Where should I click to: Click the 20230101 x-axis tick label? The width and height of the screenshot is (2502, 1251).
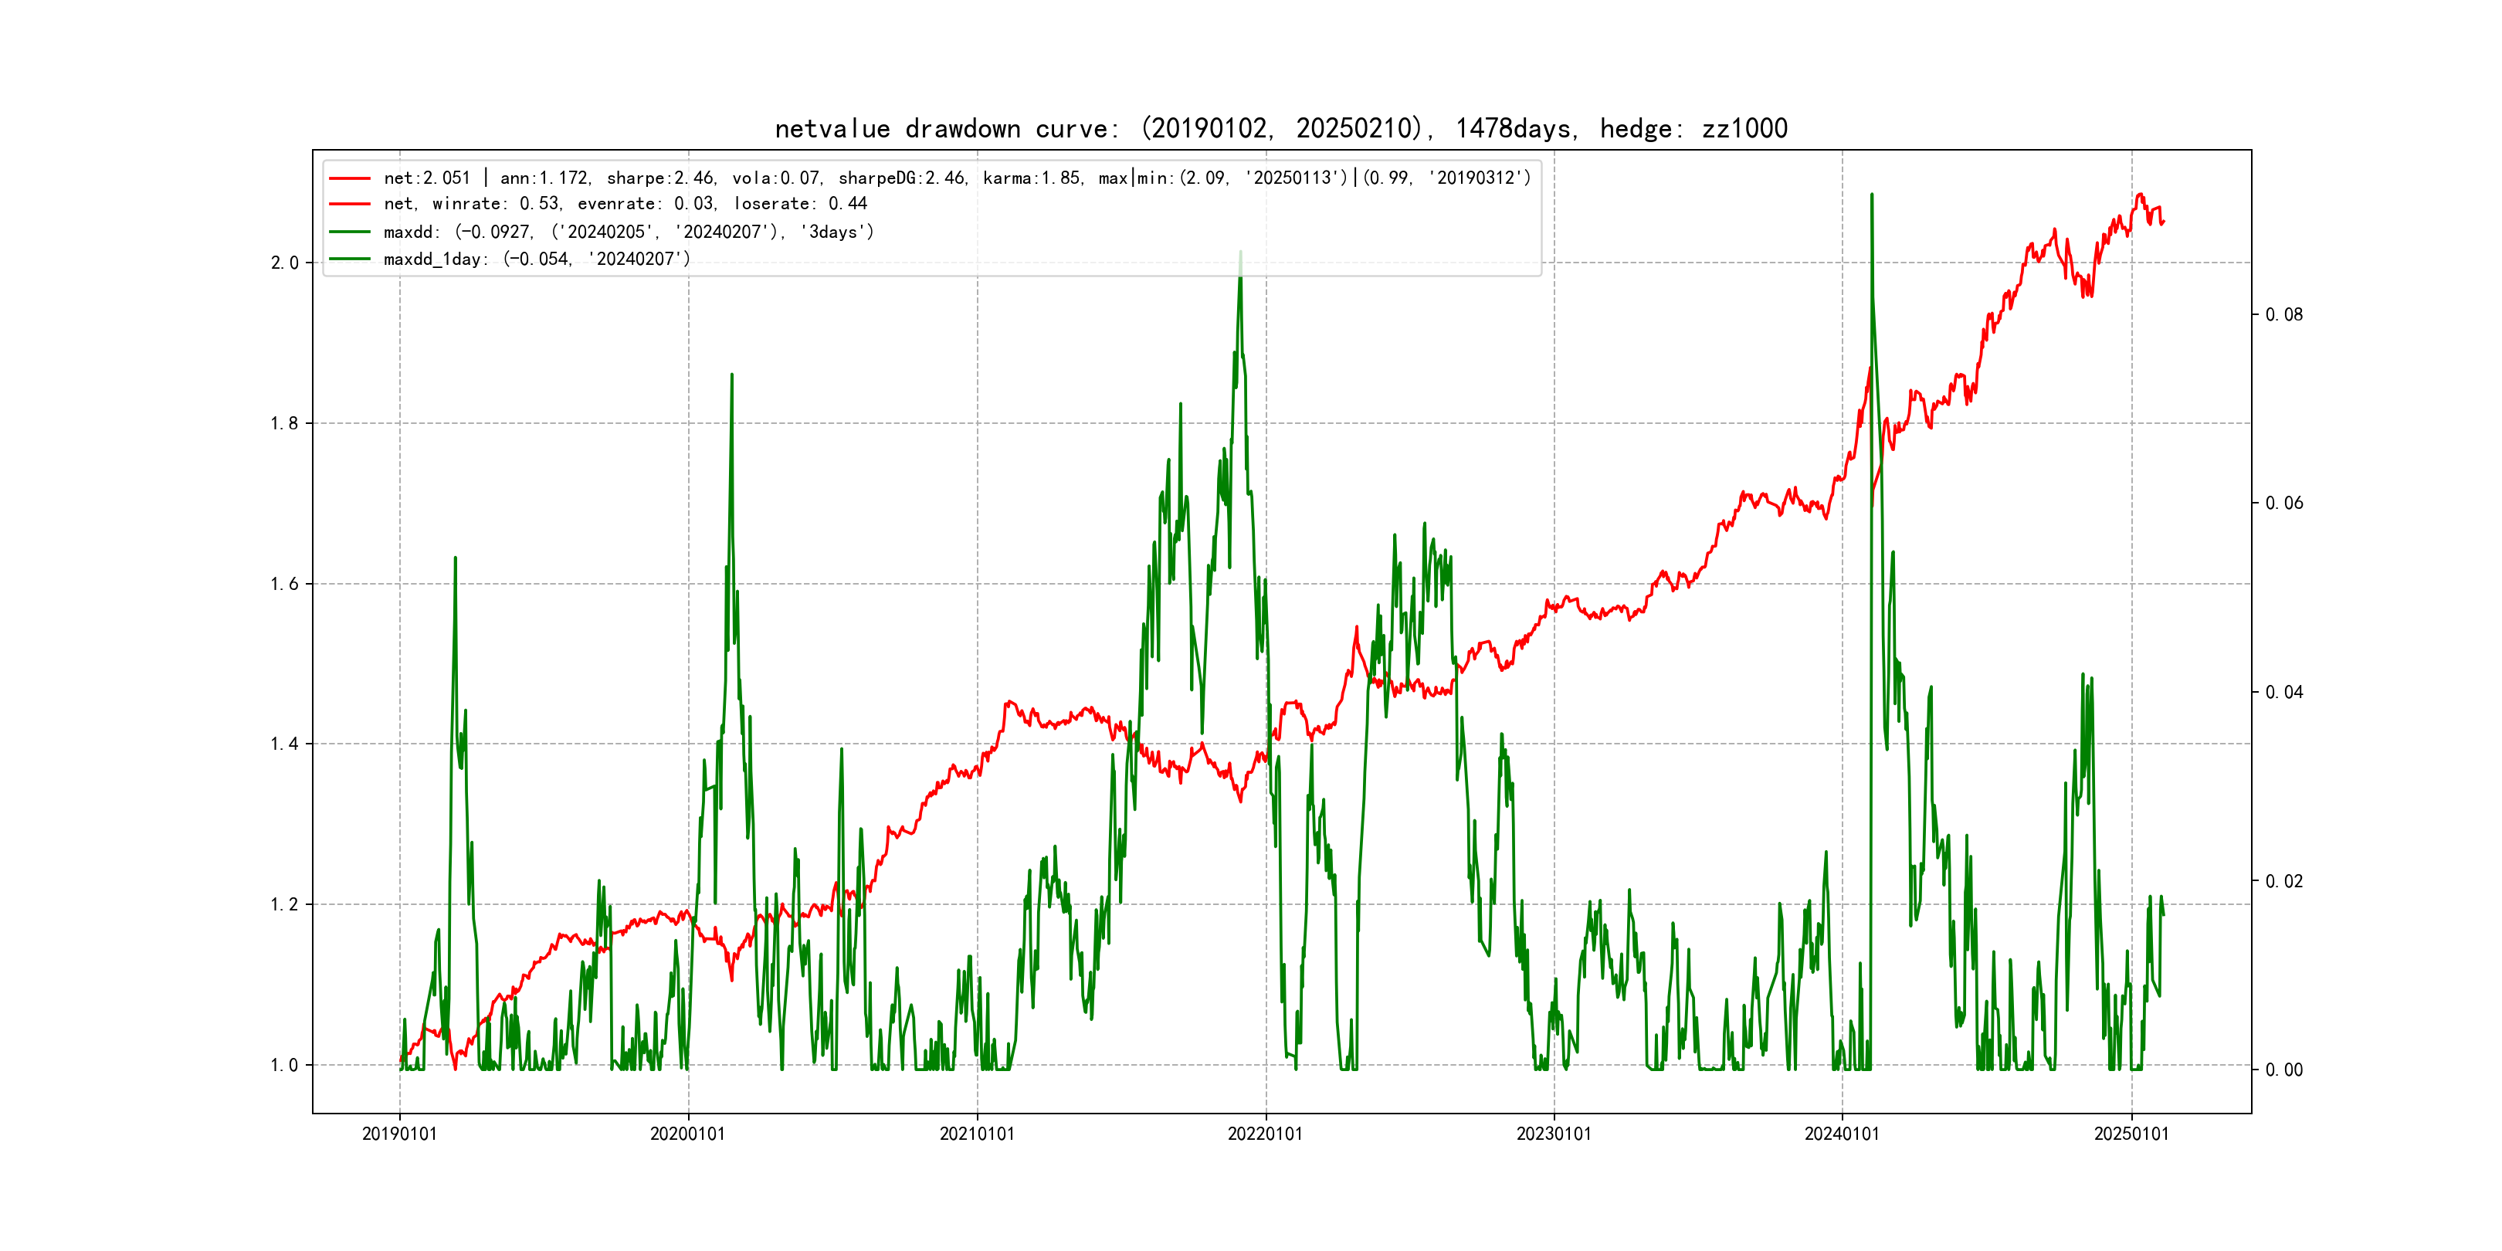pyautogui.click(x=1554, y=1134)
